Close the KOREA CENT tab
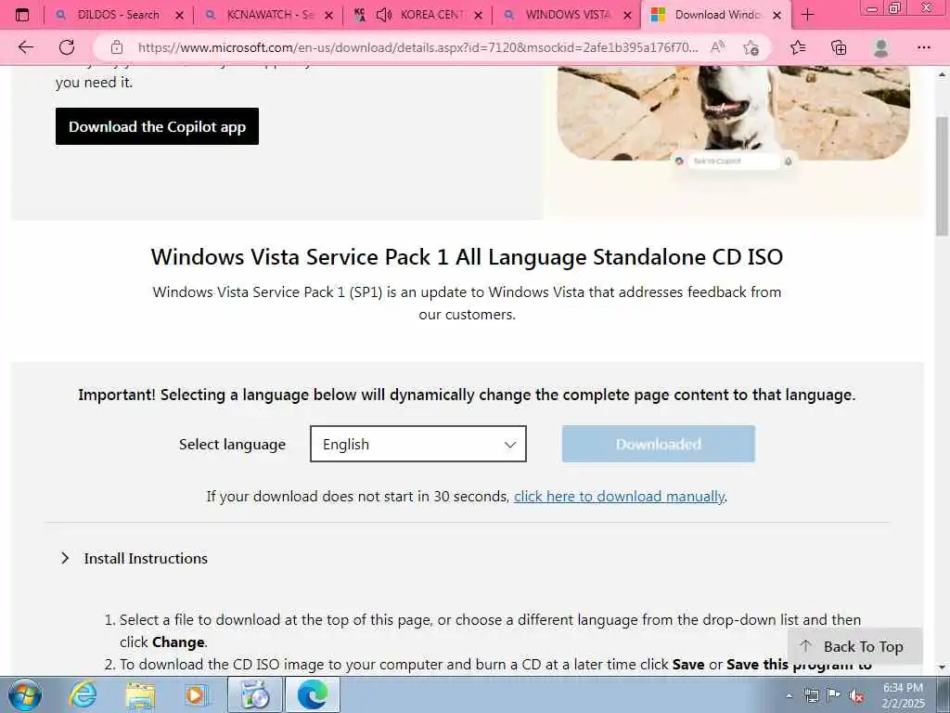The width and height of the screenshot is (950, 713). pyautogui.click(x=478, y=16)
